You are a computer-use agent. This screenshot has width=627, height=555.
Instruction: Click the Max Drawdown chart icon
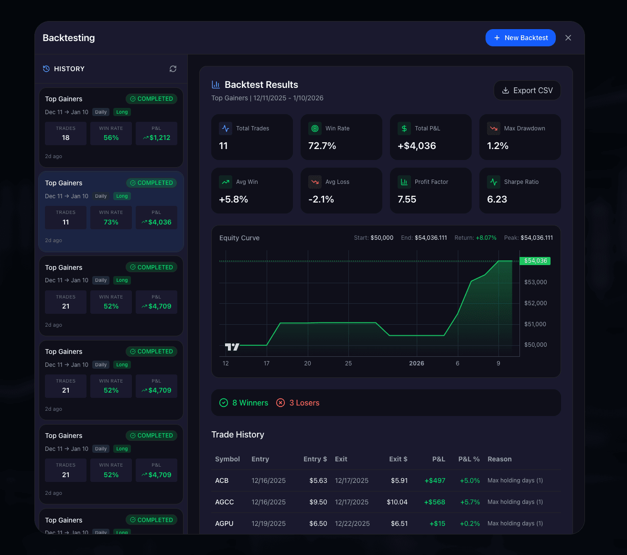click(494, 128)
